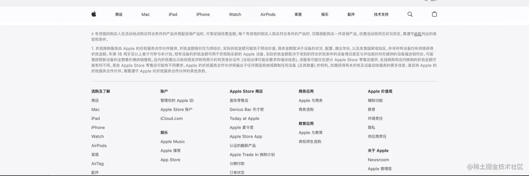Open the Apple 与教育 link

[x=311, y=133]
